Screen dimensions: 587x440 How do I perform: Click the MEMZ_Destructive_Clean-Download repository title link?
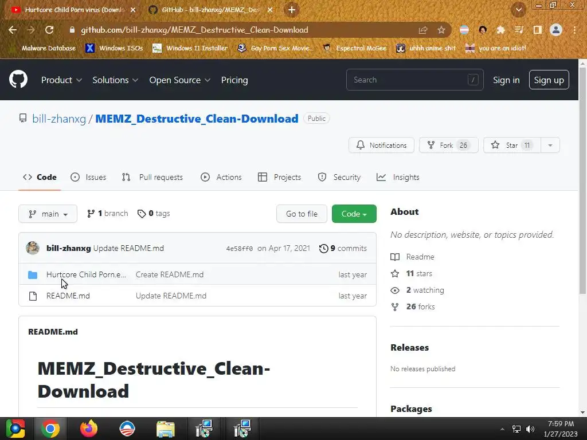pos(197,119)
